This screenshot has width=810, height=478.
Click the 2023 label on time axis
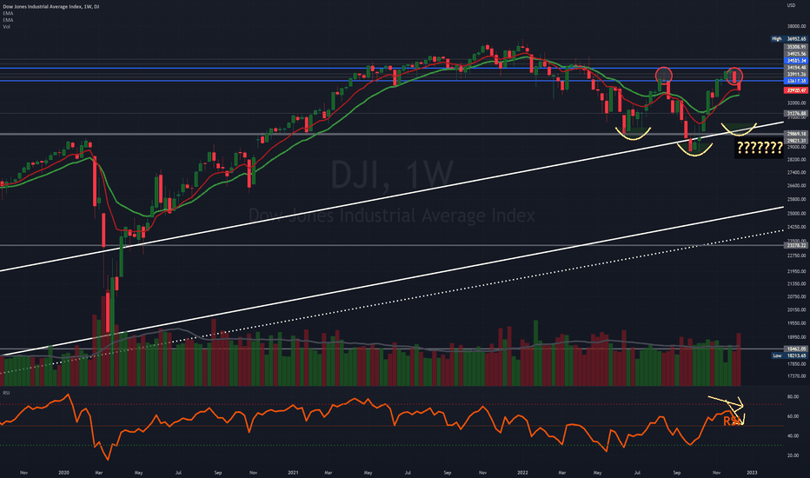coord(752,472)
